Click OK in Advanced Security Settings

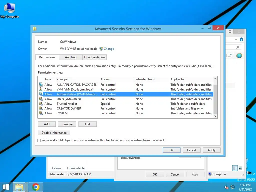(171, 150)
